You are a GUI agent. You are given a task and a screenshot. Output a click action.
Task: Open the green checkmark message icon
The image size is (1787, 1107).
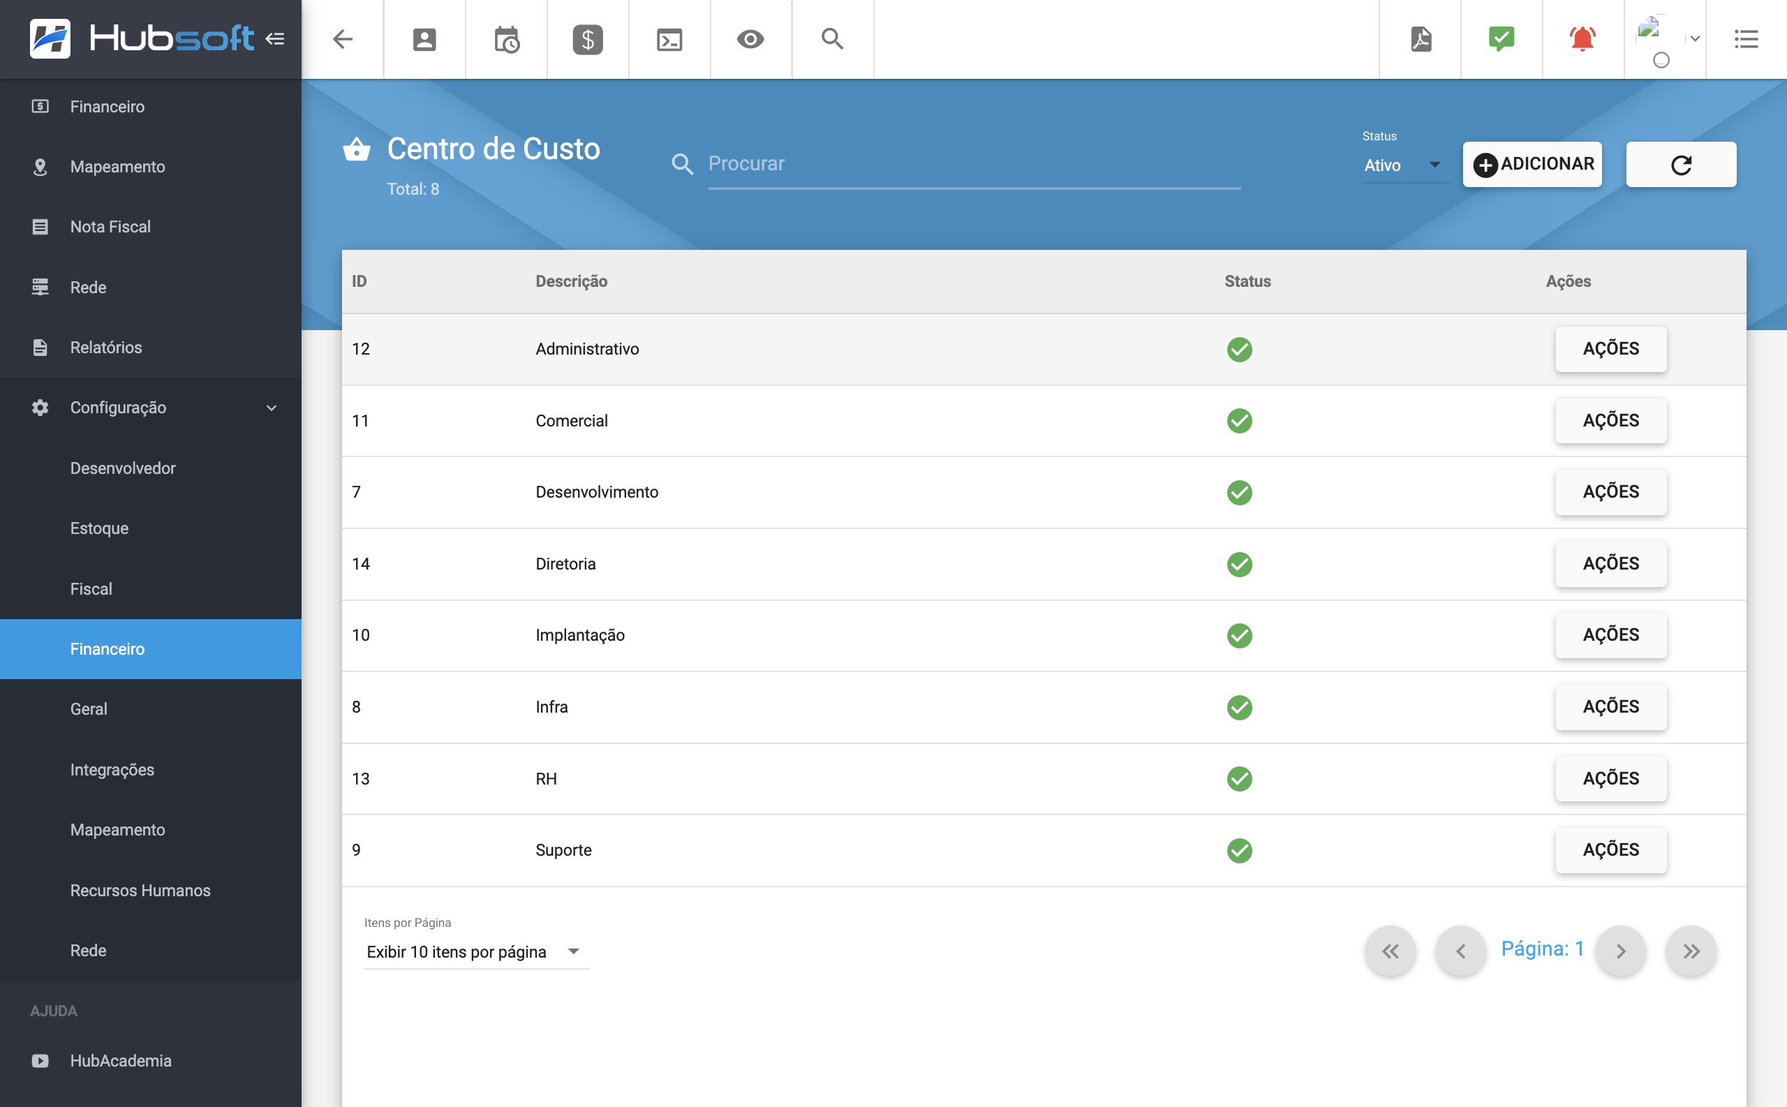click(x=1501, y=39)
